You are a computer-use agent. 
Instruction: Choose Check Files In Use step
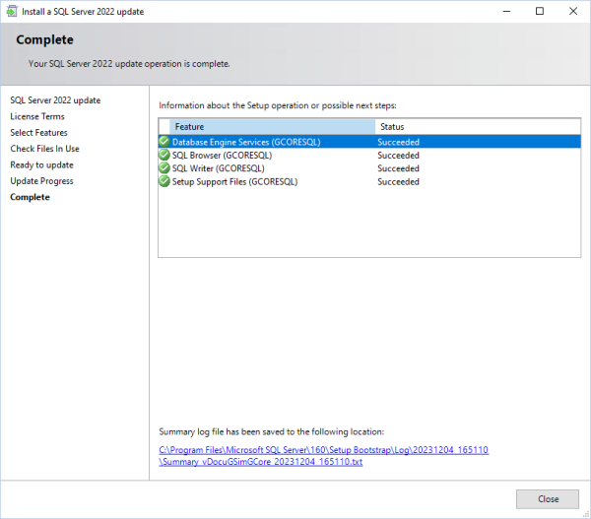tap(44, 149)
